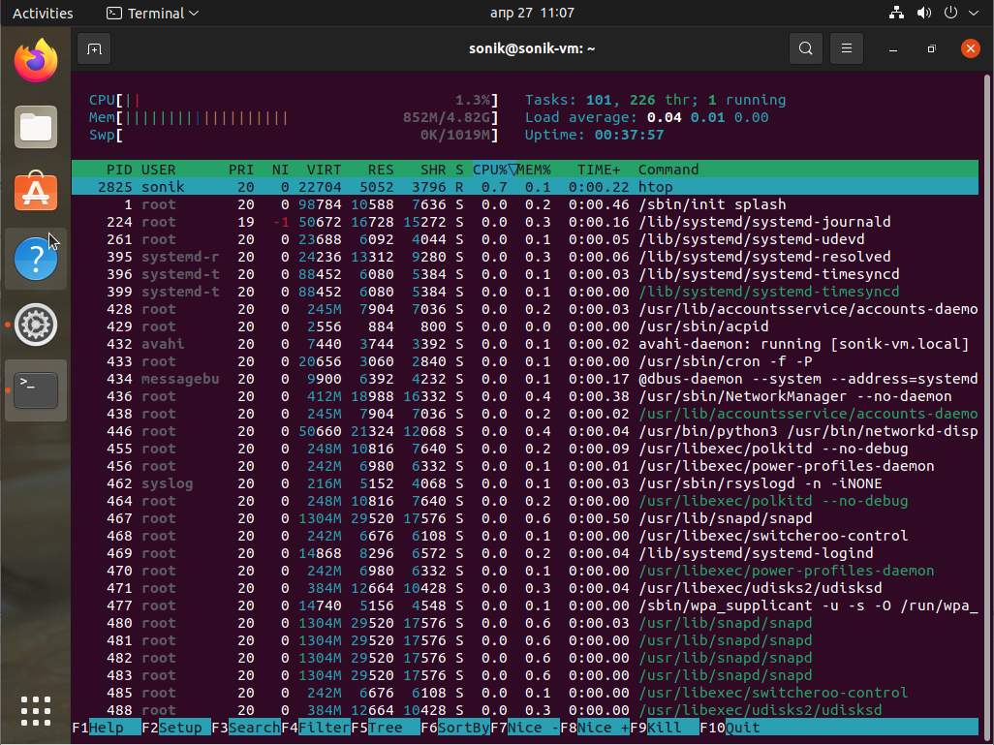Open Settings gear in the dock
This screenshot has height=745, width=994.
[x=36, y=325]
